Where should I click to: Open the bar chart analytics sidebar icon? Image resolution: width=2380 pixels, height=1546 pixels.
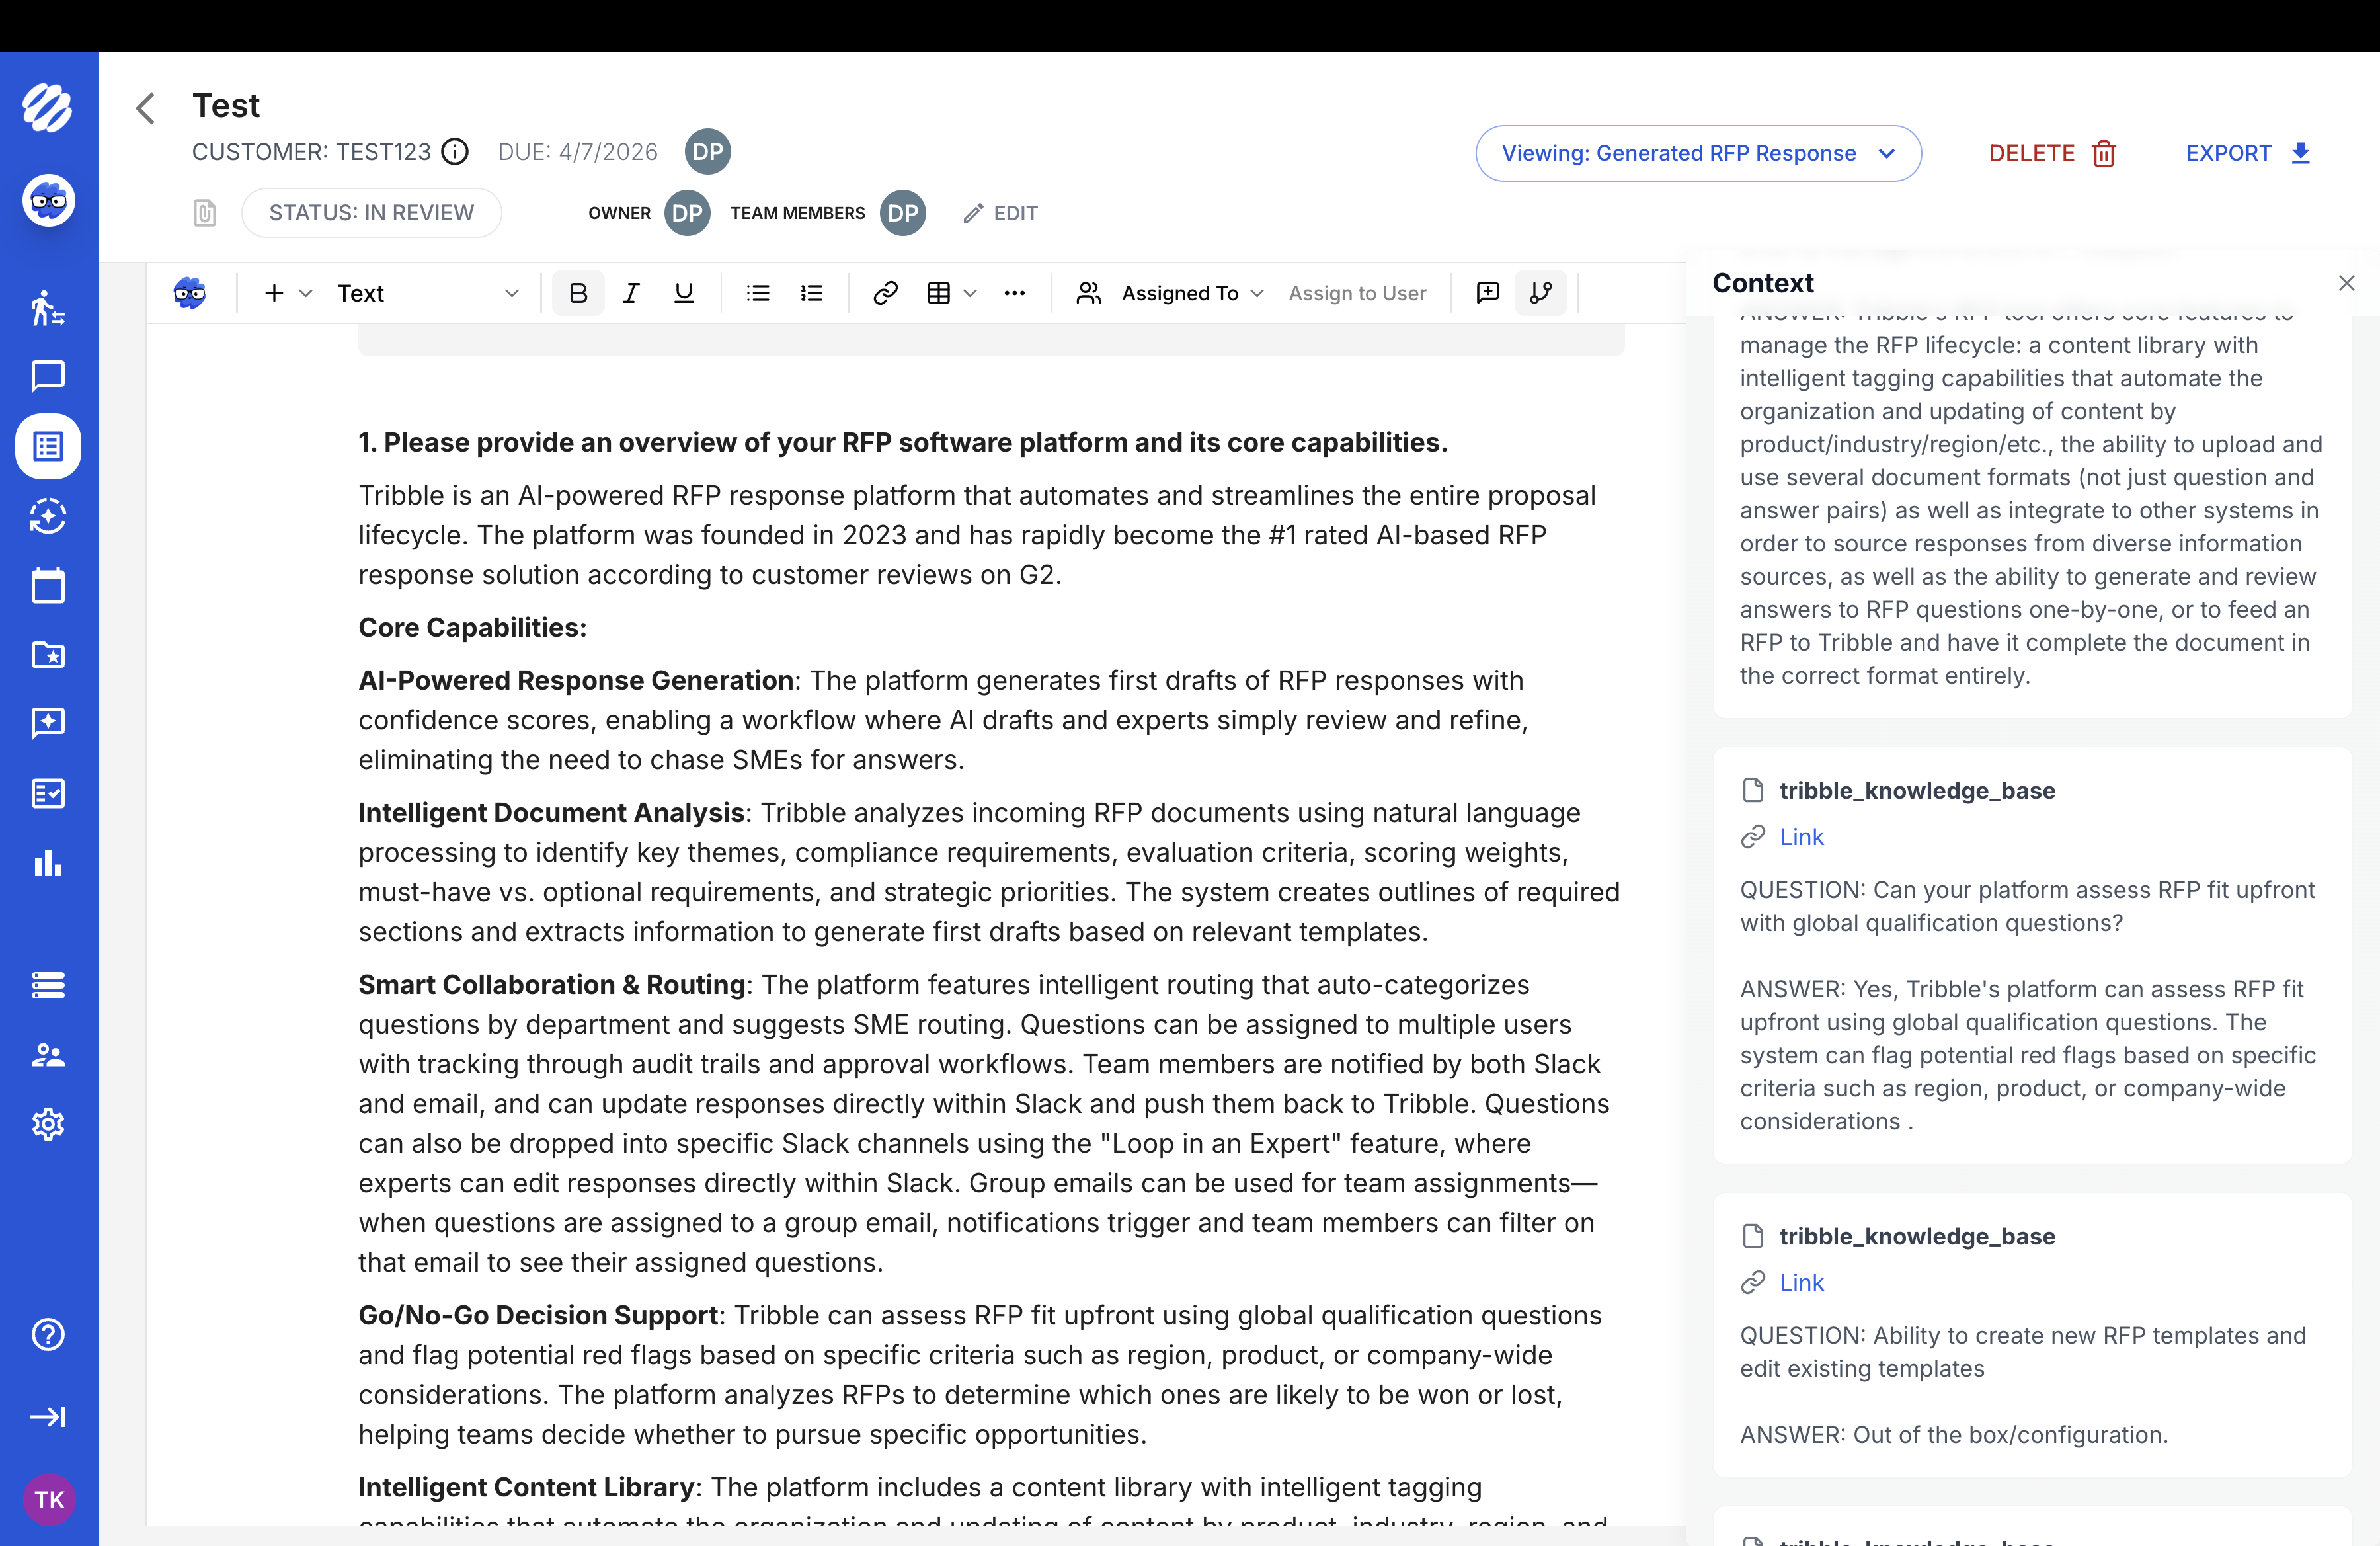pyautogui.click(x=48, y=862)
